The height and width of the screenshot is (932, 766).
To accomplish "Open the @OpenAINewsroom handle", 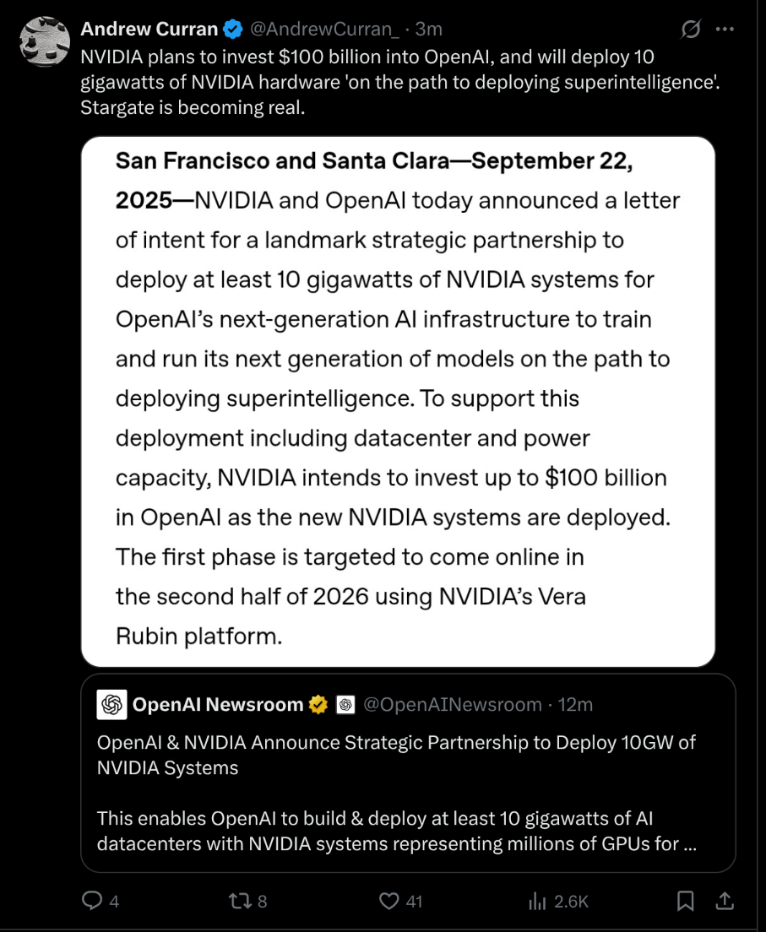I will pos(452,704).
